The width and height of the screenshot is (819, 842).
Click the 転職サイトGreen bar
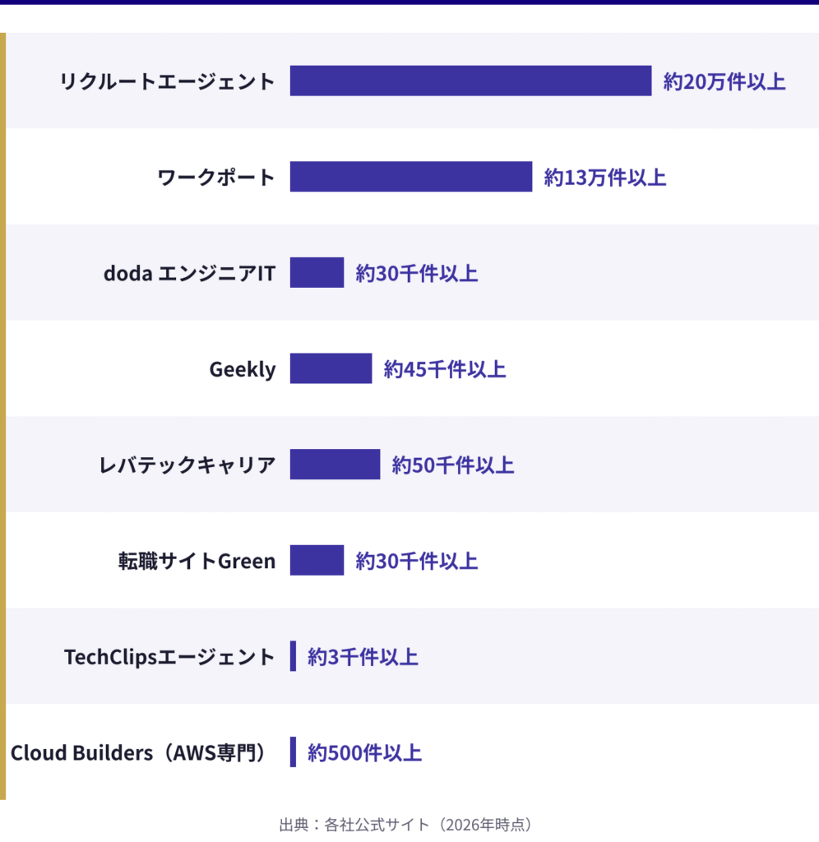[x=317, y=561]
